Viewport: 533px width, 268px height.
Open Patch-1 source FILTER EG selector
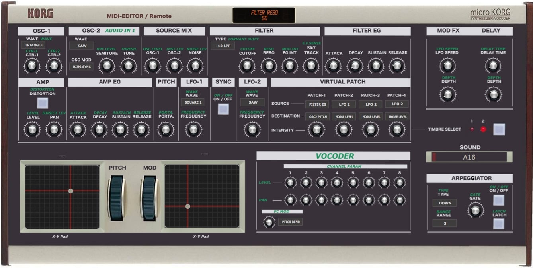317,104
